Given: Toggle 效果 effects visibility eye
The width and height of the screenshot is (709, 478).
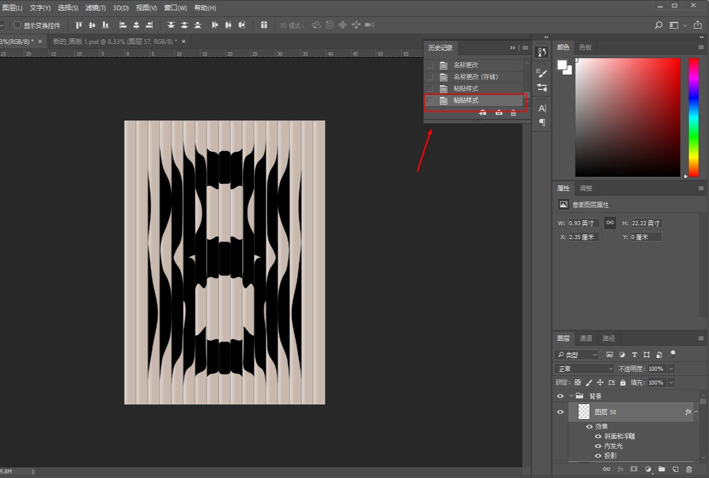Looking at the screenshot, I should click(589, 426).
